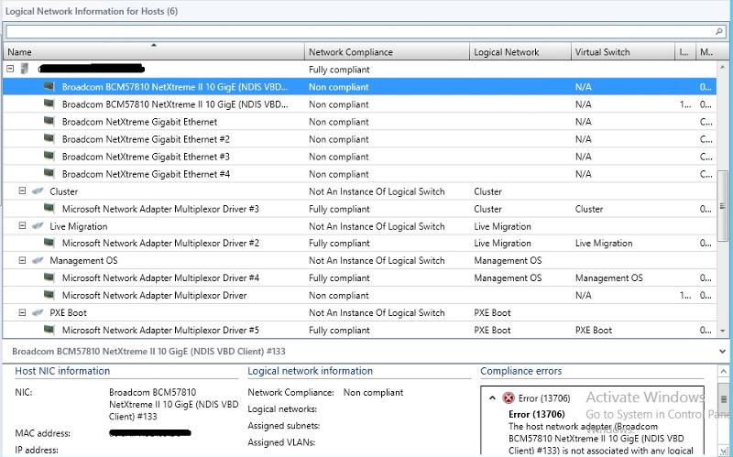Sort the list by the Name column header

click(x=153, y=52)
